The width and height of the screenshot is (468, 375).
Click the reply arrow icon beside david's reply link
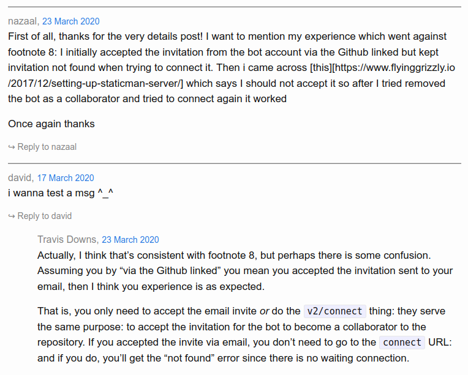pos(12,216)
